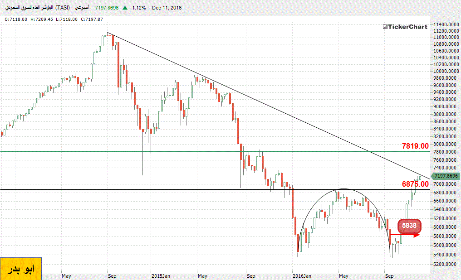Click the 2016Jan label on time axis

302,275
